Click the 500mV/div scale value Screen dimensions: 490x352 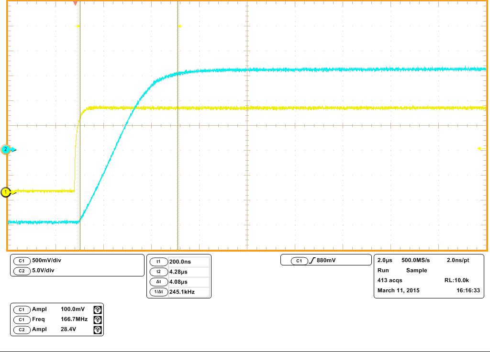(x=46, y=261)
